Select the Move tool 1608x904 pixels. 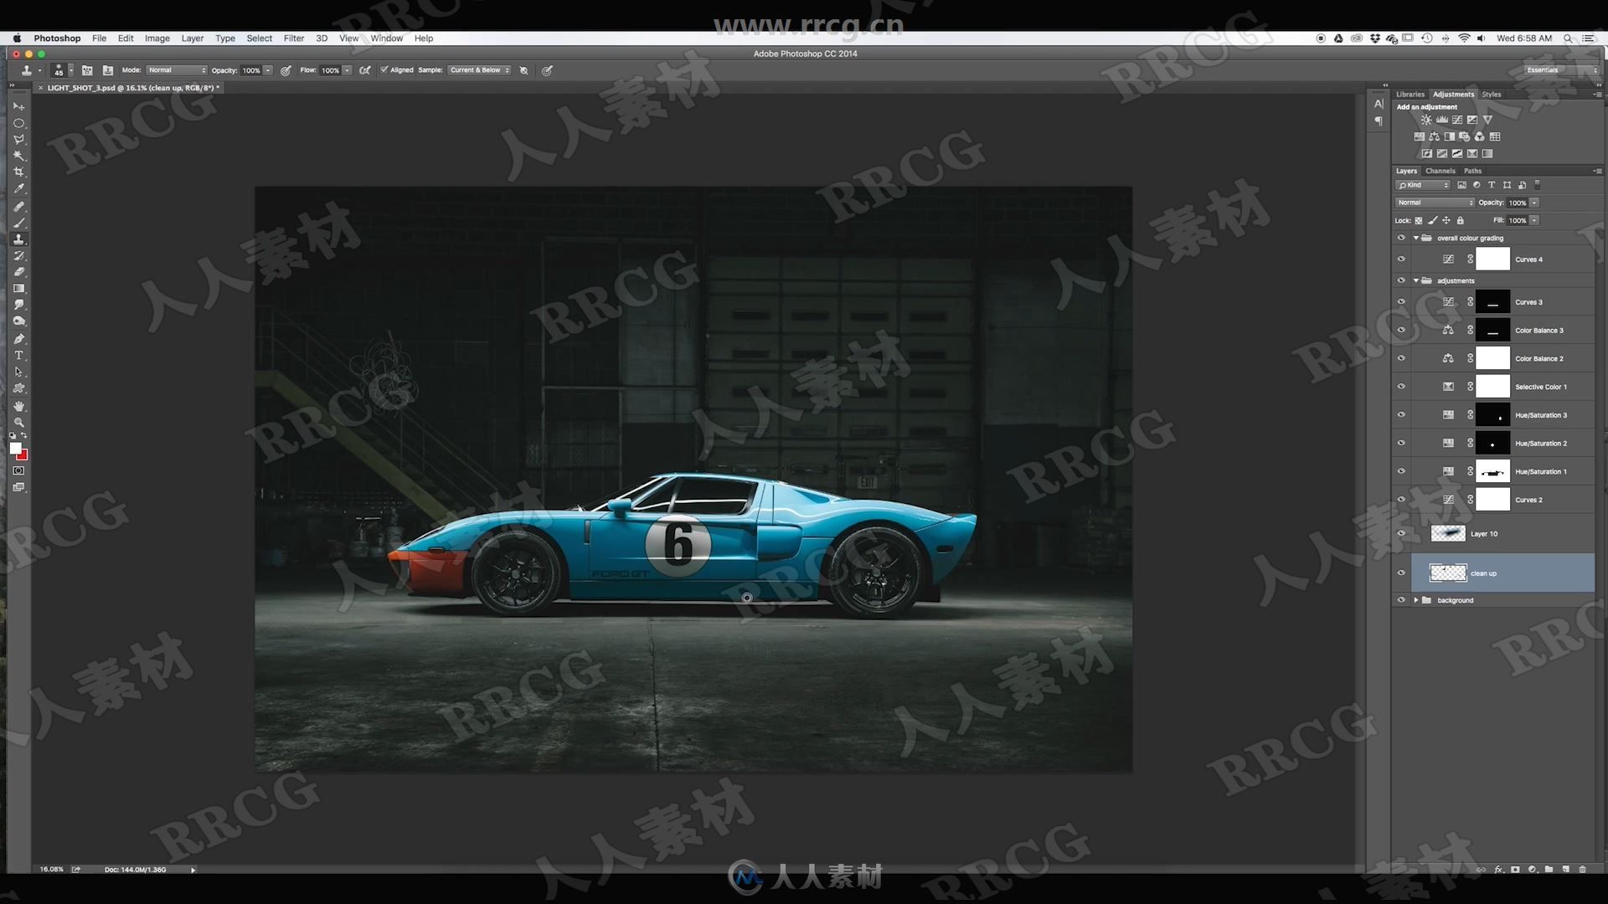(x=18, y=106)
